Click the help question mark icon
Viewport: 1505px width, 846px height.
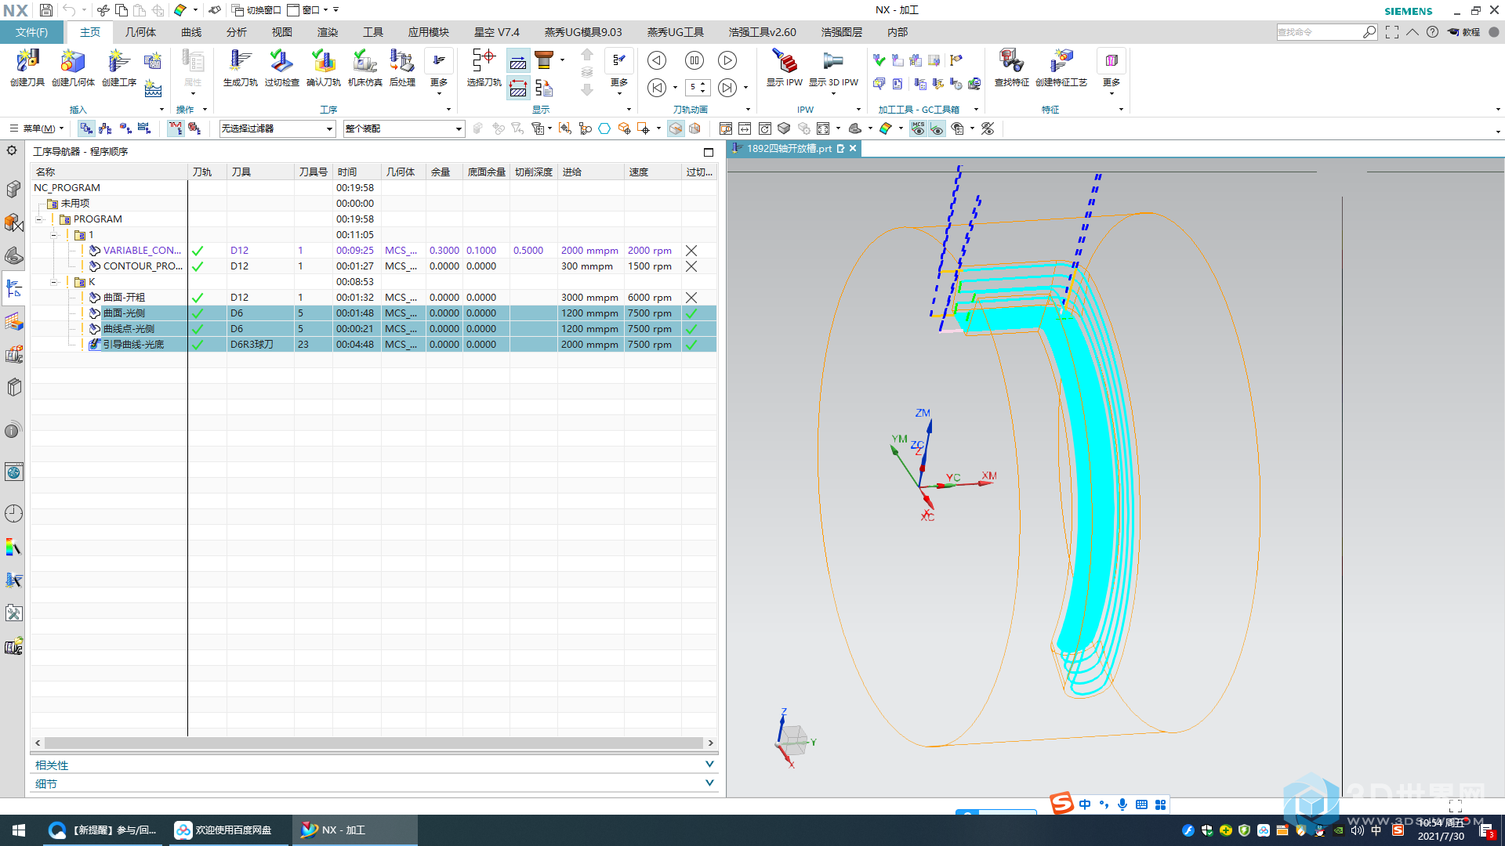point(1432,32)
